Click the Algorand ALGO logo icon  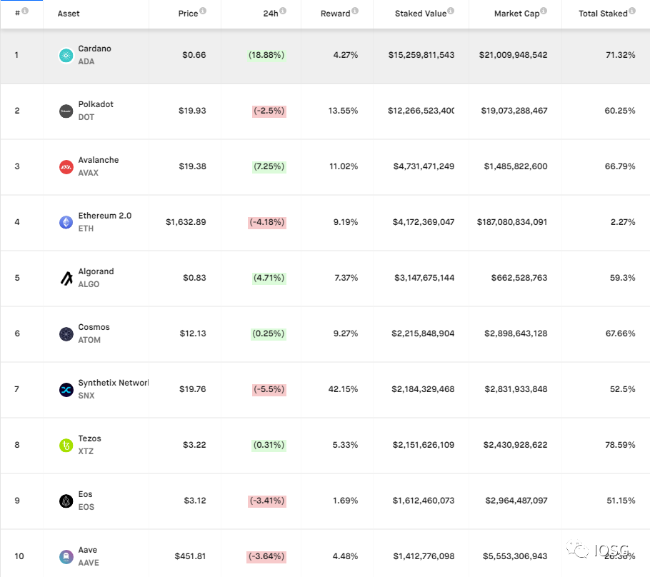pyautogui.click(x=66, y=279)
